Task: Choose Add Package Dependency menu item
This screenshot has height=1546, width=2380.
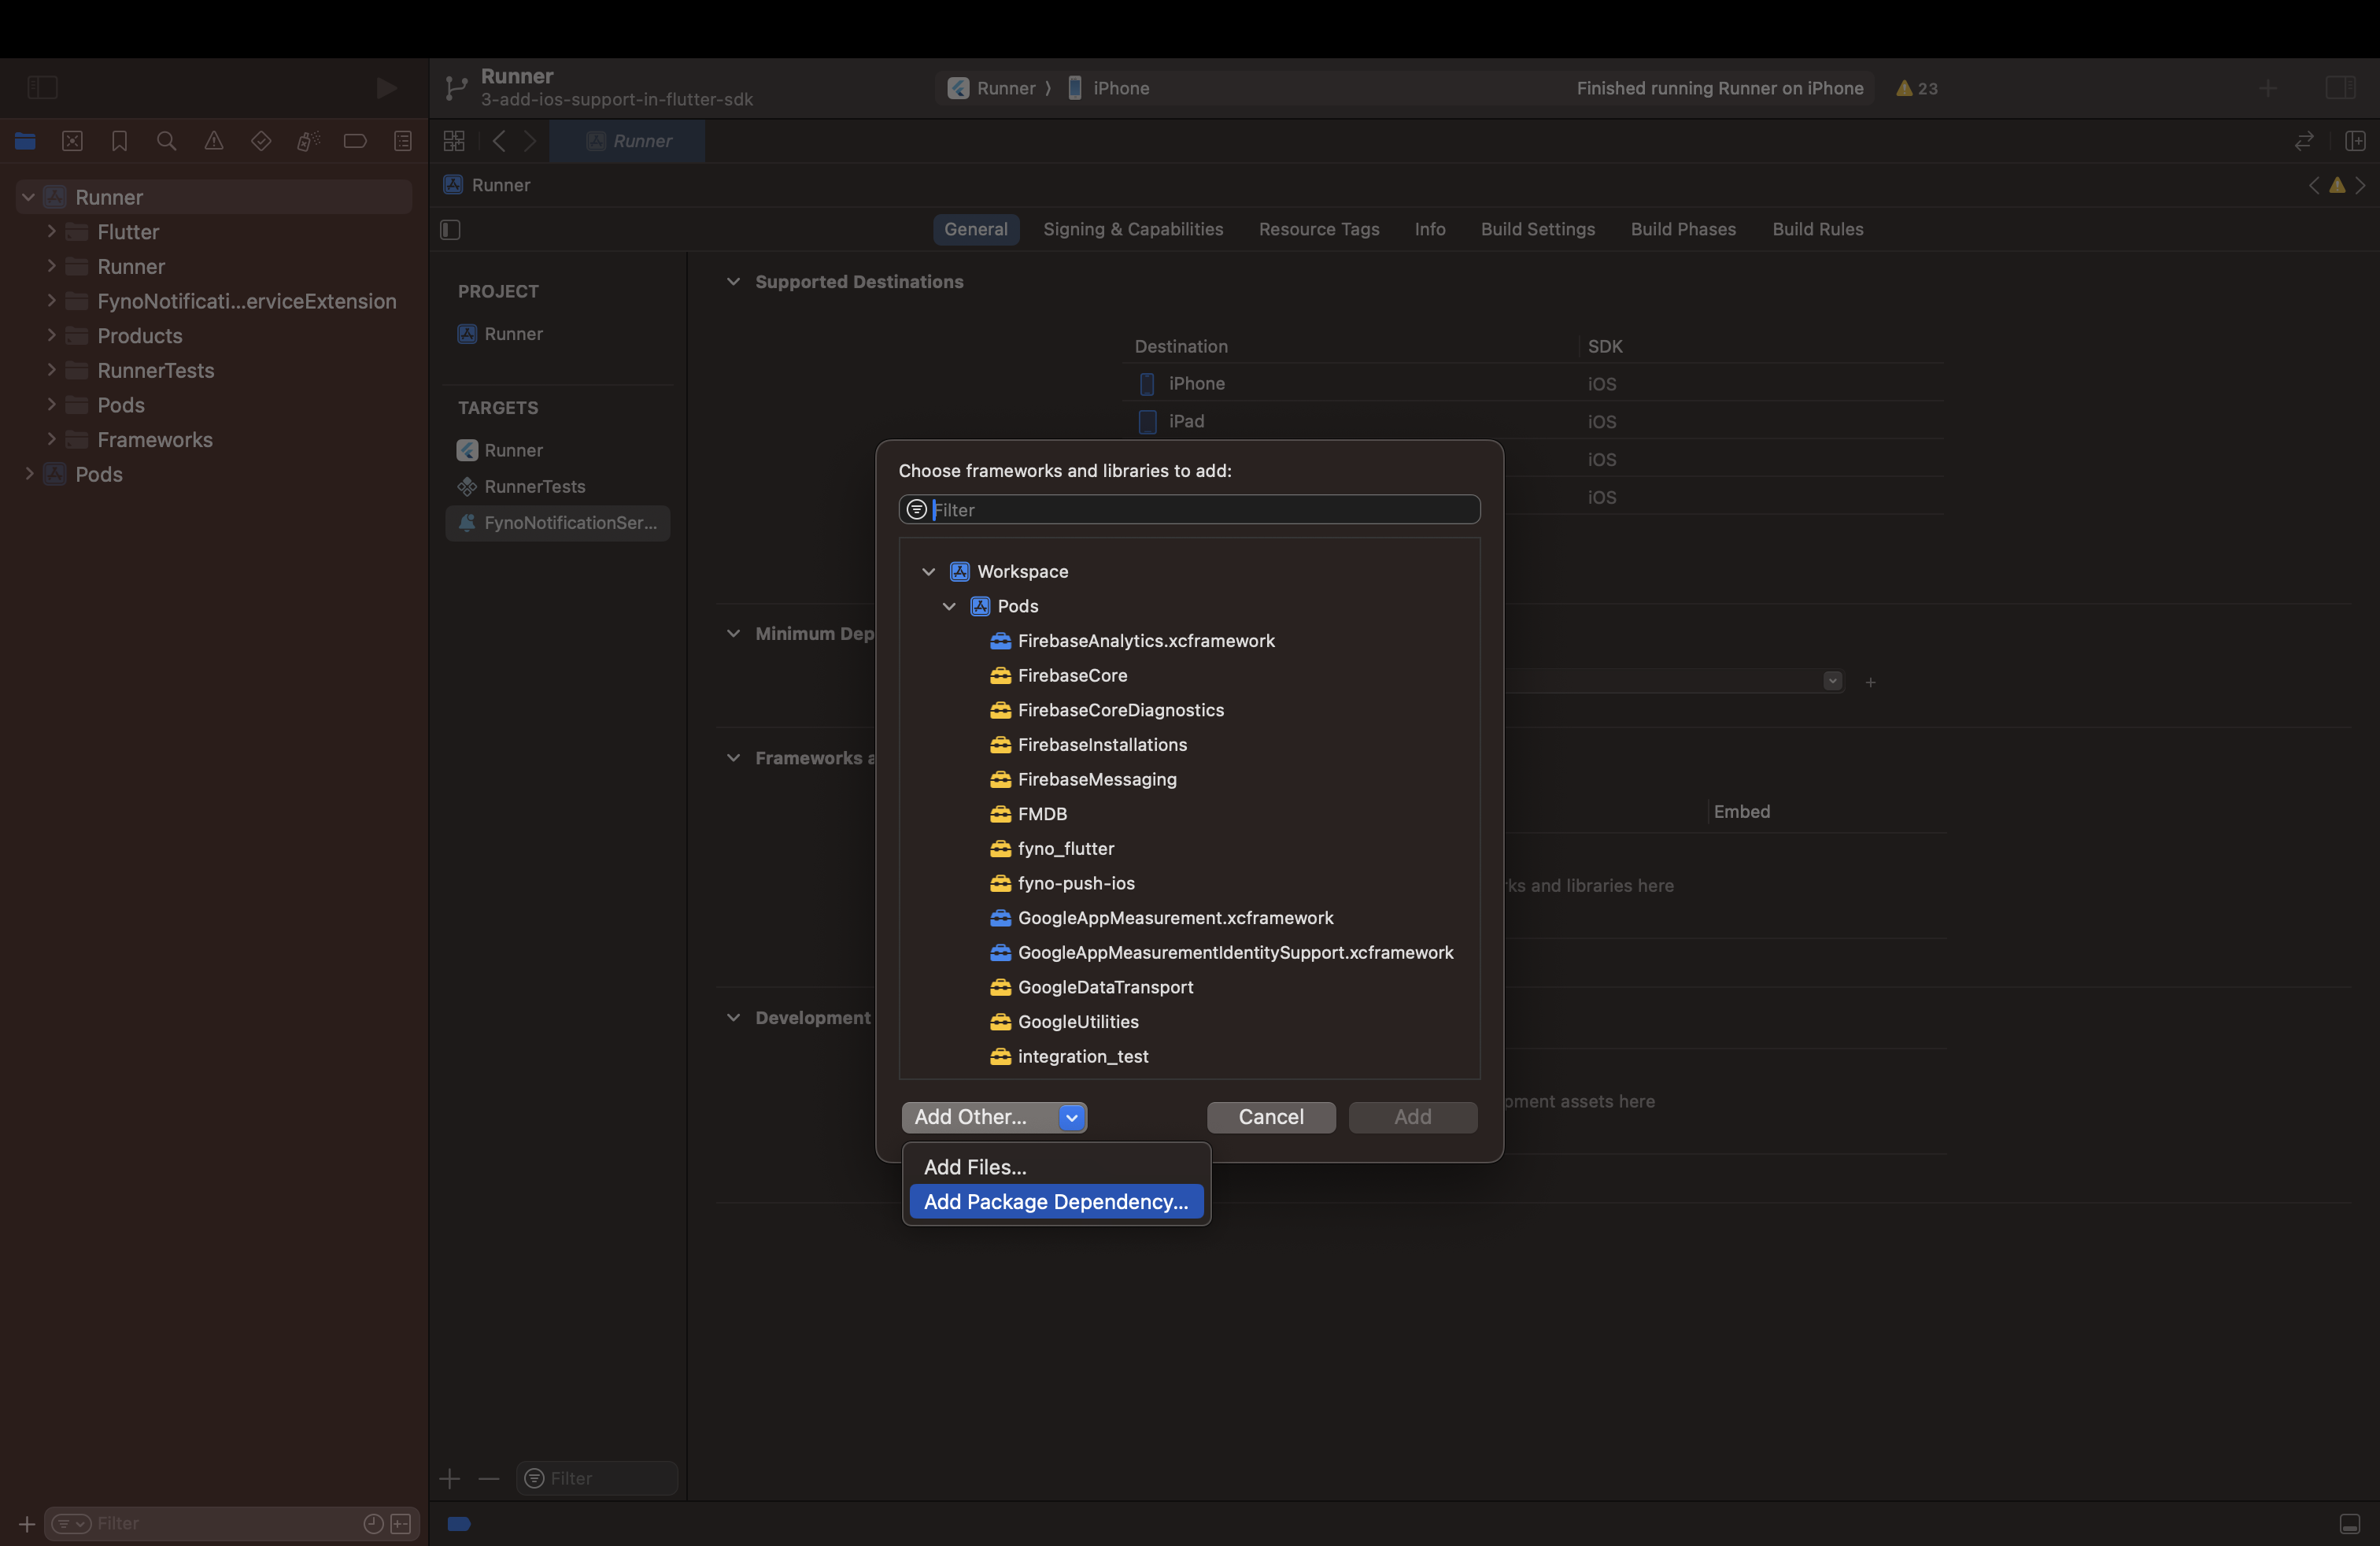Action: click(1055, 1202)
